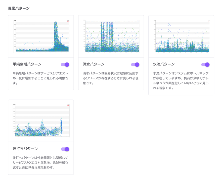The width and height of the screenshot is (223, 182).
Task: Click the 異常パターン section heading
Action: click(19, 8)
